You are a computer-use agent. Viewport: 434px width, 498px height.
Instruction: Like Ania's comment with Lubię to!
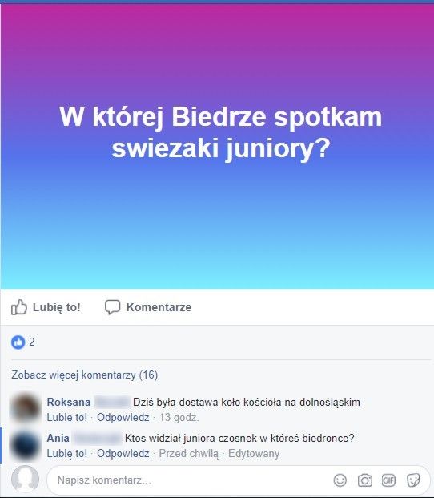click(67, 454)
